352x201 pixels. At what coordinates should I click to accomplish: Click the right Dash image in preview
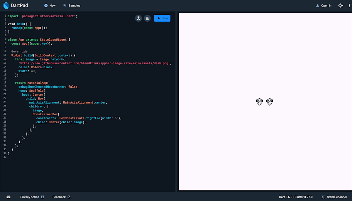[270, 102]
